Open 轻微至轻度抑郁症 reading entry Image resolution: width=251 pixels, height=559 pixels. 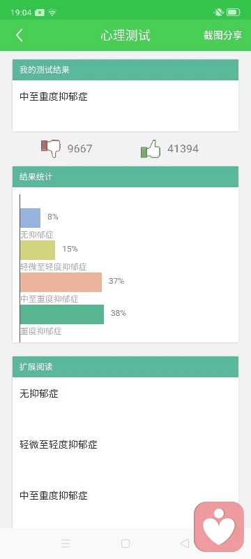pos(59,444)
